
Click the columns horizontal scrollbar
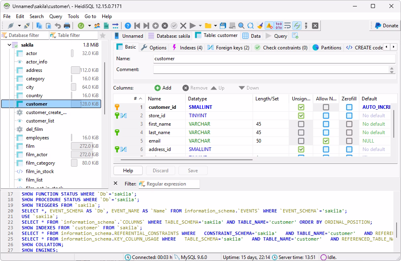pyautogui.click(x=187, y=160)
